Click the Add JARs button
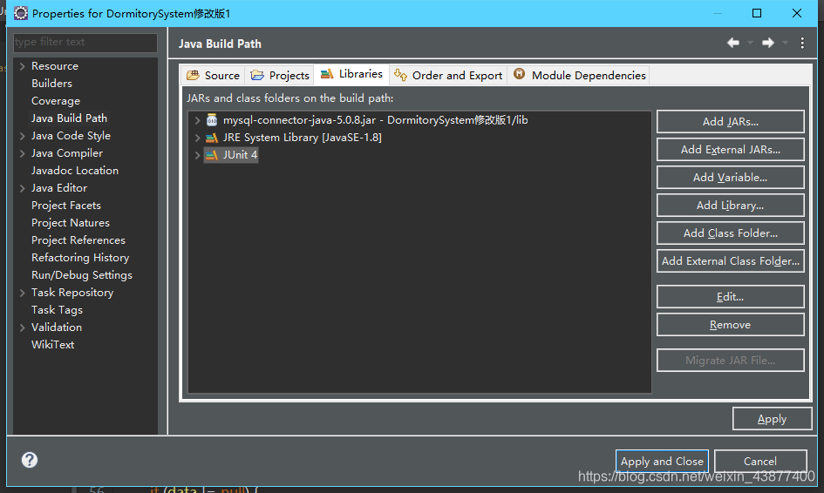Viewport: 824px width, 493px height. [730, 122]
